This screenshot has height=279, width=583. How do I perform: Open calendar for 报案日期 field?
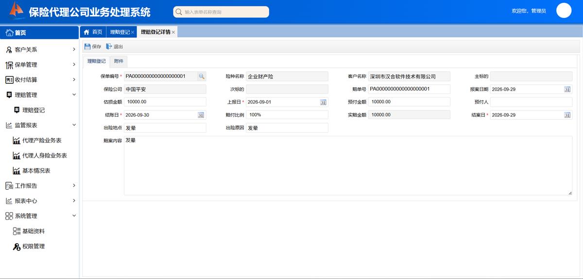[567, 90]
